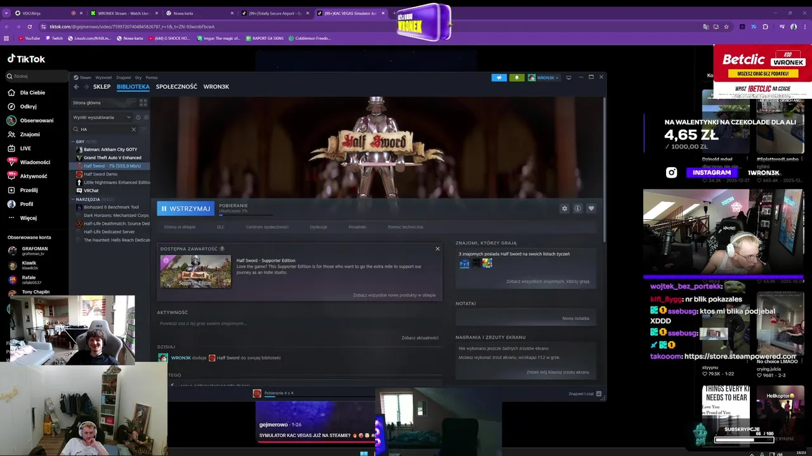The width and height of the screenshot is (812, 456).
Task: Open the Wyświetl menu
Action: (x=103, y=77)
